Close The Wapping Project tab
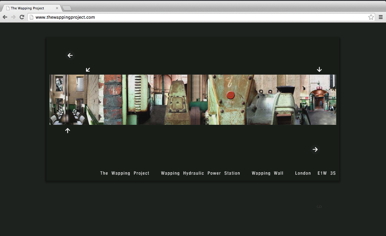This screenshot has height=236, width=386. point(57,8)
